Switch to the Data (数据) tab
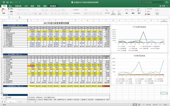170x106 pixels. click(32, 6)
